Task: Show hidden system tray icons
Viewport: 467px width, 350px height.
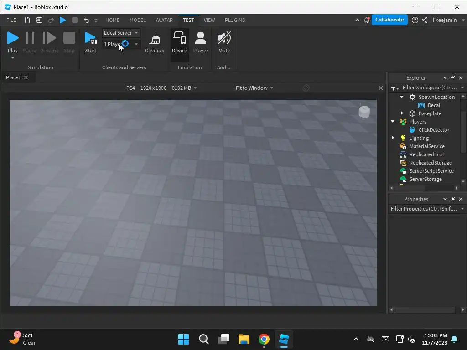Action: pyautogui.click(x=356, y=339)
